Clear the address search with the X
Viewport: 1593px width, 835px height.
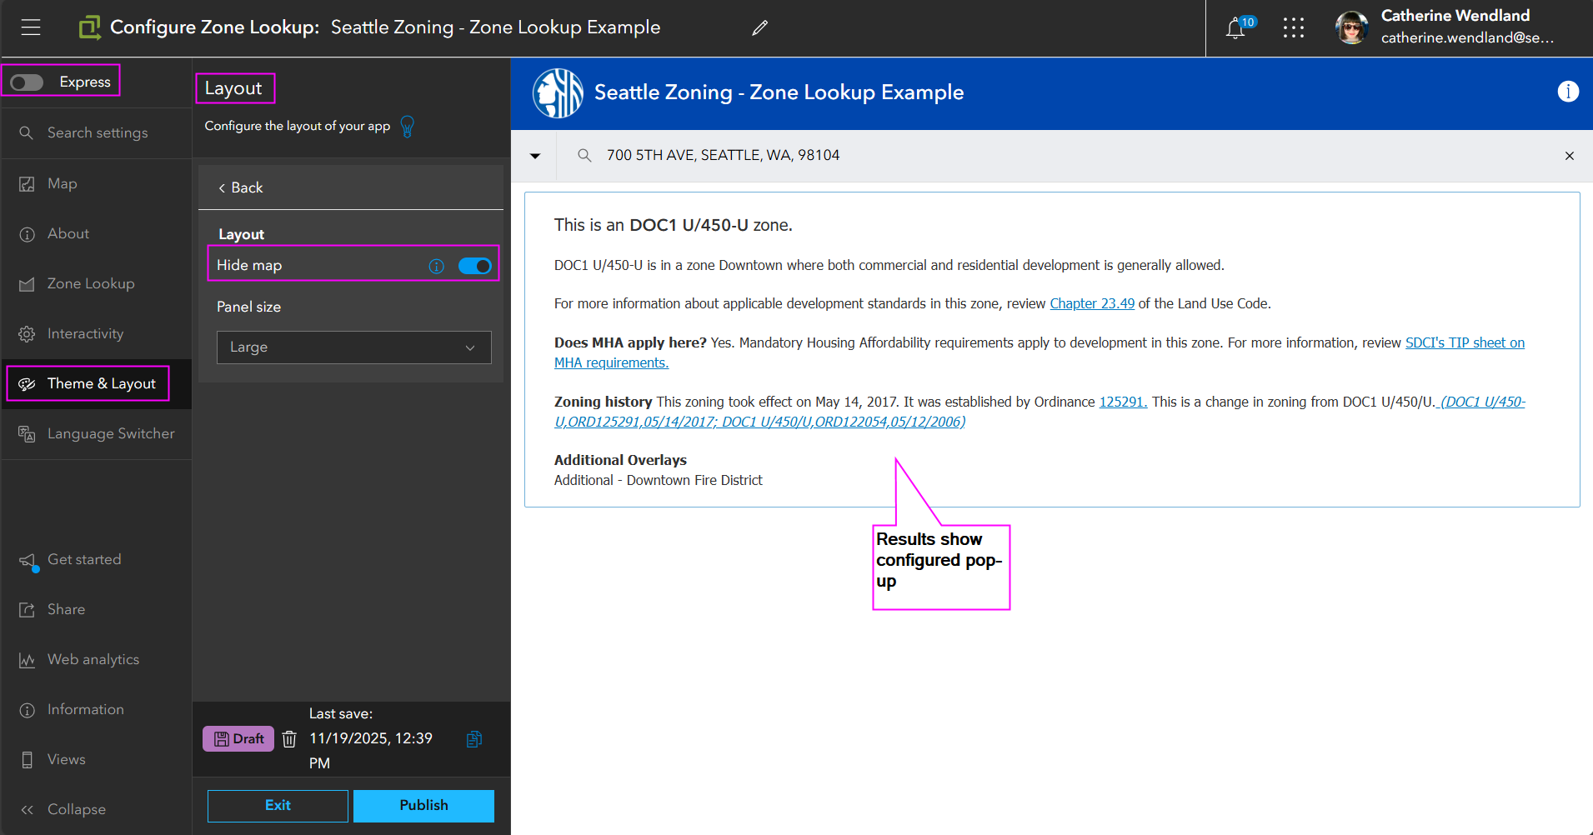tap(1569, 156)
